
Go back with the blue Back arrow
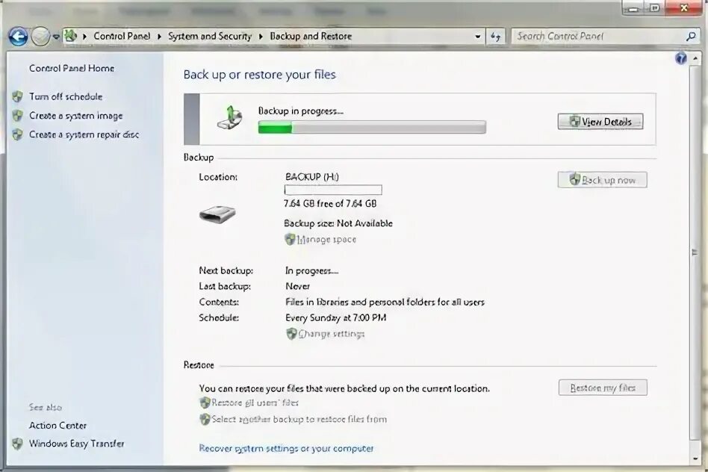click(x=18, y=37)
